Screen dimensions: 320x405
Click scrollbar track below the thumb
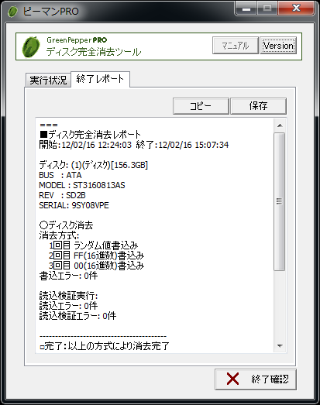pos(280,305)
